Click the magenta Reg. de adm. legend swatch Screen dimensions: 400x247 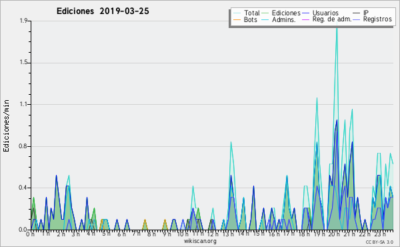305,19
